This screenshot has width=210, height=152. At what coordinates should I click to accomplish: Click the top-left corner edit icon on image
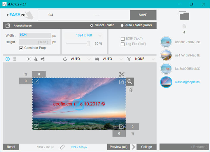point(36,82)
